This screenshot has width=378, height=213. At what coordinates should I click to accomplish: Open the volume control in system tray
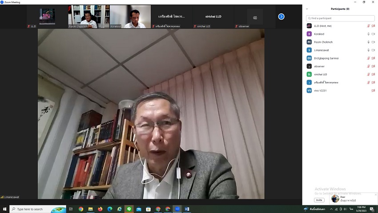345,209
